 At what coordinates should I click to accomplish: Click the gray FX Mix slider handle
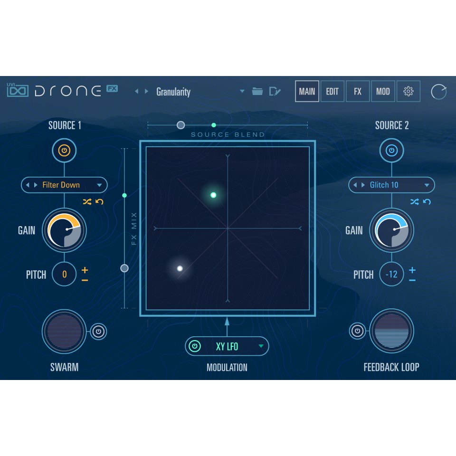pyautogui.click(x=124, y=268)
